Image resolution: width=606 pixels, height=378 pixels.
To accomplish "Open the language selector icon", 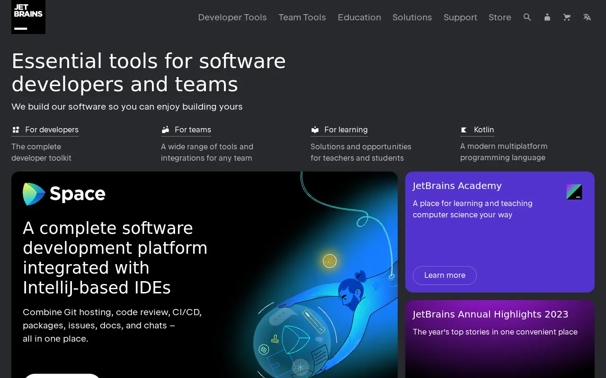I will tap(587, 17).
